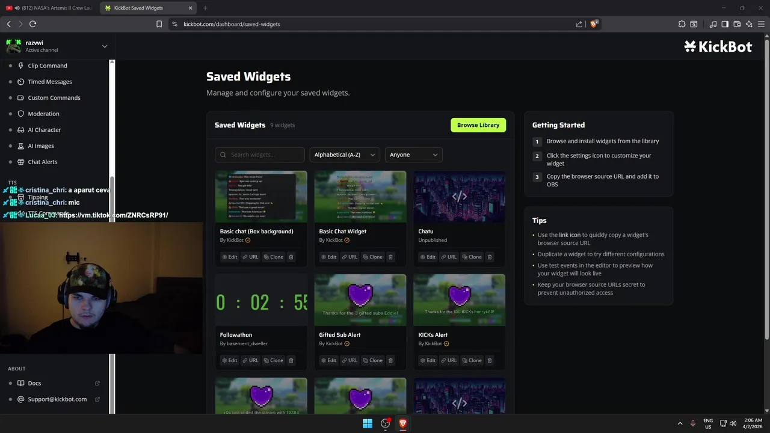This screenshot has width=770, height=433.
Task: Go to Custom Commands in sidebar
Action: tap(54, 97)
